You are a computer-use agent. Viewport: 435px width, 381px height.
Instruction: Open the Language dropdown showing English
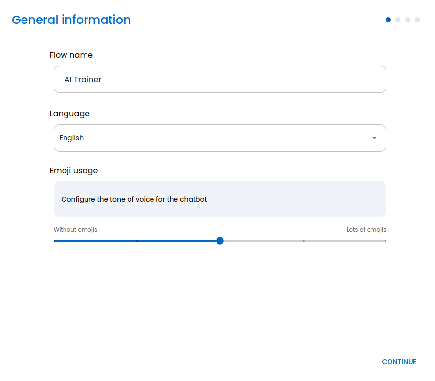point(220,138)
